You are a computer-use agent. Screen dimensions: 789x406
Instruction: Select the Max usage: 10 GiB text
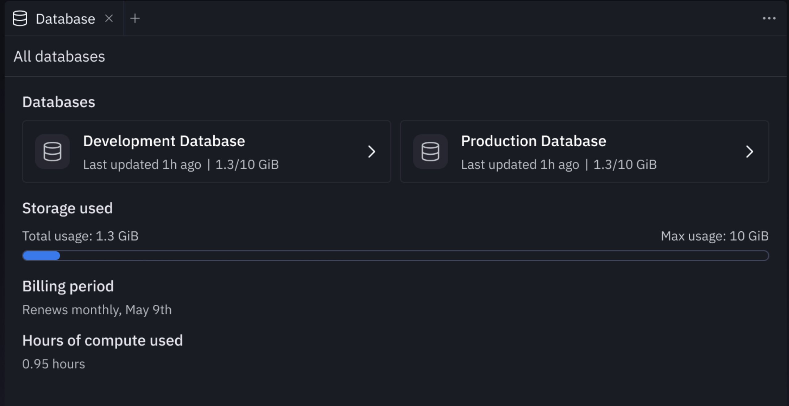[x=715, y=236]
